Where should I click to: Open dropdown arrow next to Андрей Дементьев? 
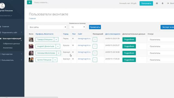pos(58,46)
